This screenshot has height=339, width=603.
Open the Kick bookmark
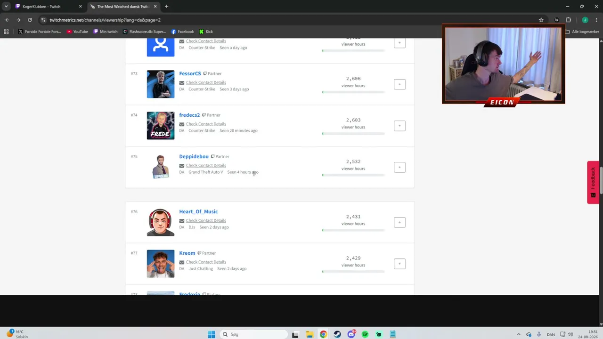click(206, 32)
